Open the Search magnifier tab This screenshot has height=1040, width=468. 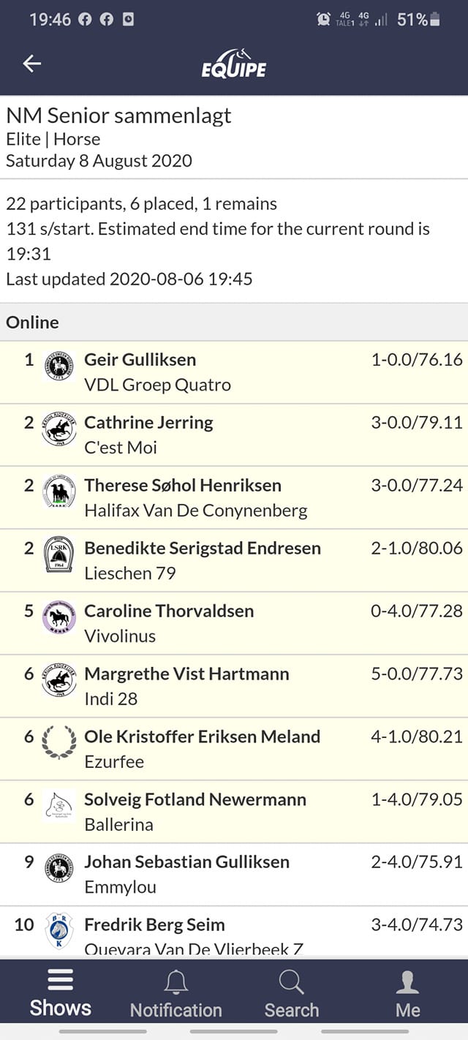click(x=292, y=994)
